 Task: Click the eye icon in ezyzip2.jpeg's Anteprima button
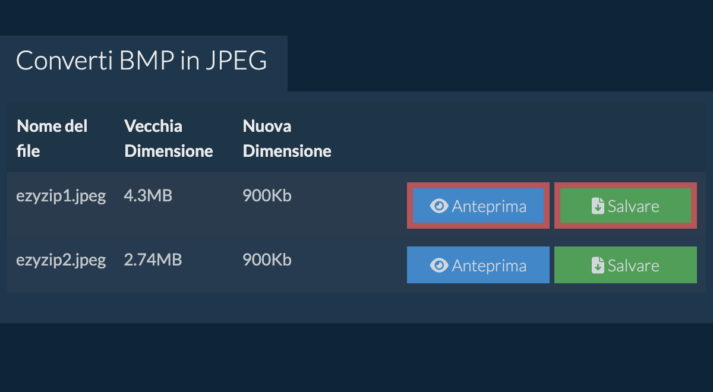point(438,265)
